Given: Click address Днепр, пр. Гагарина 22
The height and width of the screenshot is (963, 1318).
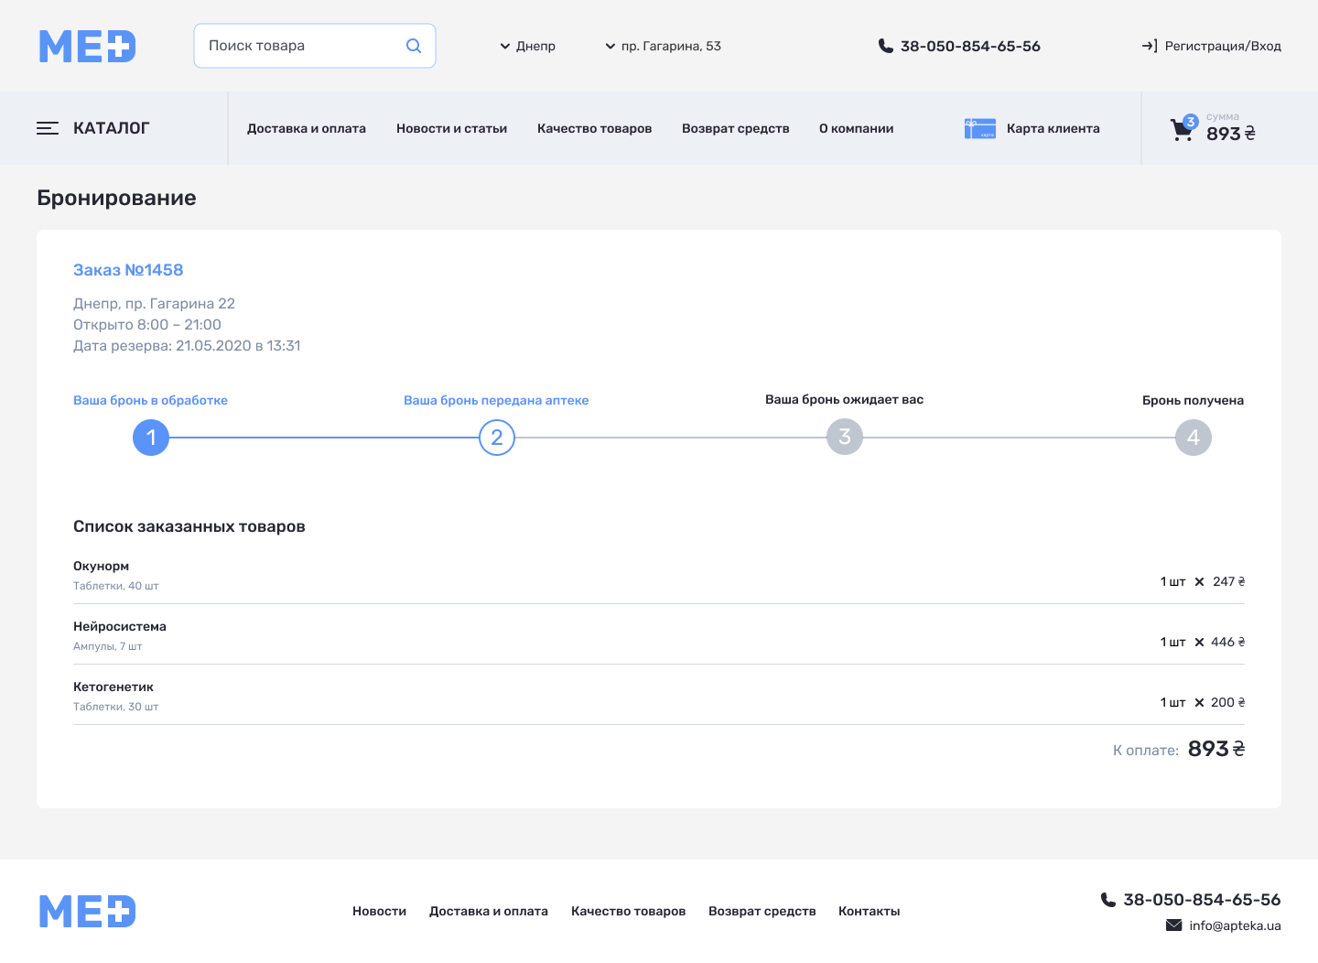Looking at the screenshot, I should pos(155,303).
